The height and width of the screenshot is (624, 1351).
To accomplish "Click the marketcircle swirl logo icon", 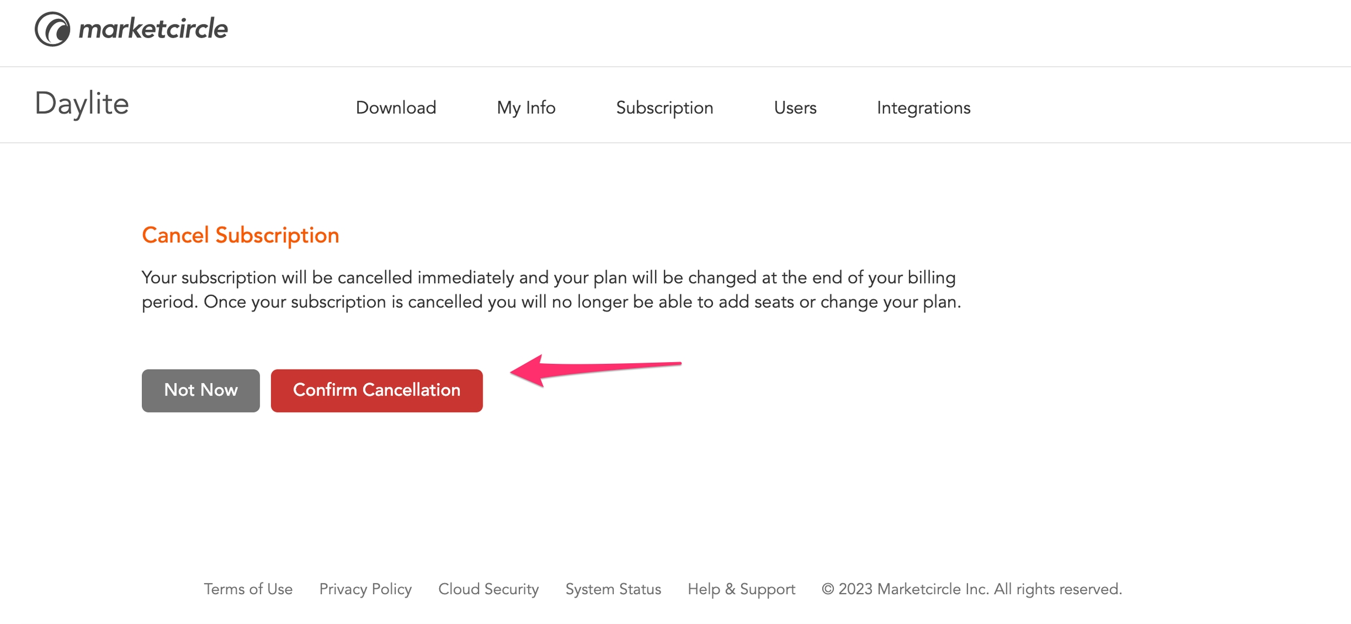I will (x=52, y=29).
